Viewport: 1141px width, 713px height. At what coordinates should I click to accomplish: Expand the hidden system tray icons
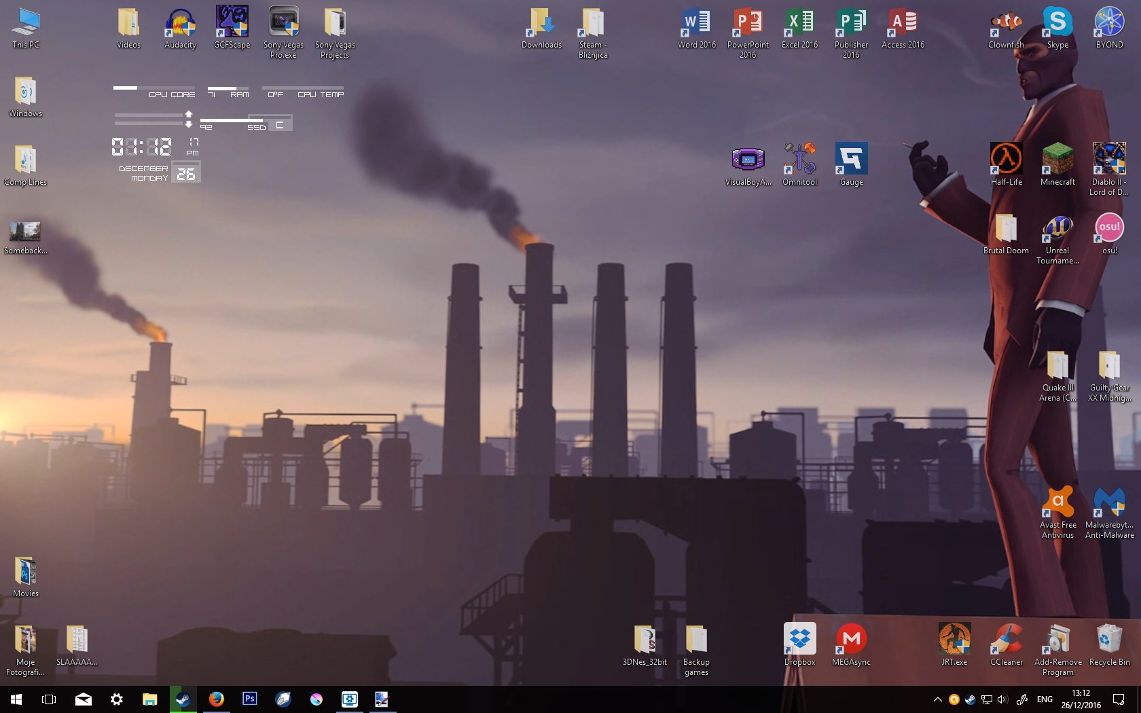click(937, 699)
